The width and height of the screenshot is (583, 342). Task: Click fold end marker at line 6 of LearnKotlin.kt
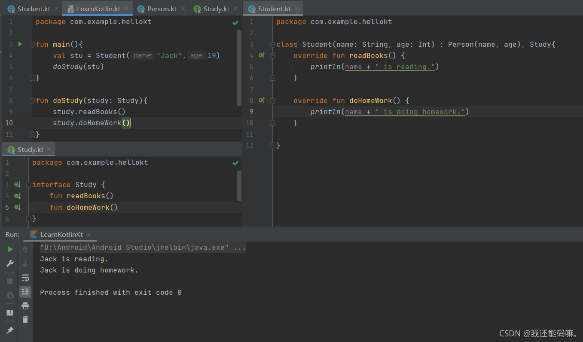point(32,78)
